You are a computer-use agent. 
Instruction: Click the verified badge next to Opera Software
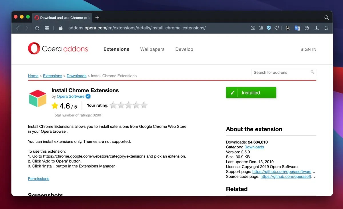pos(88,96)
